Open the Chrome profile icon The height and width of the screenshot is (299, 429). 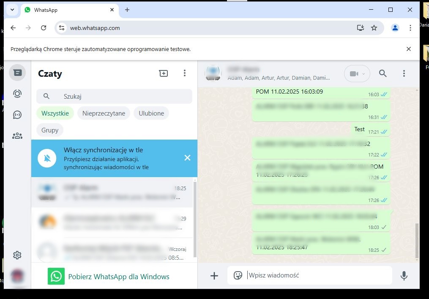(x=395, y=28)
